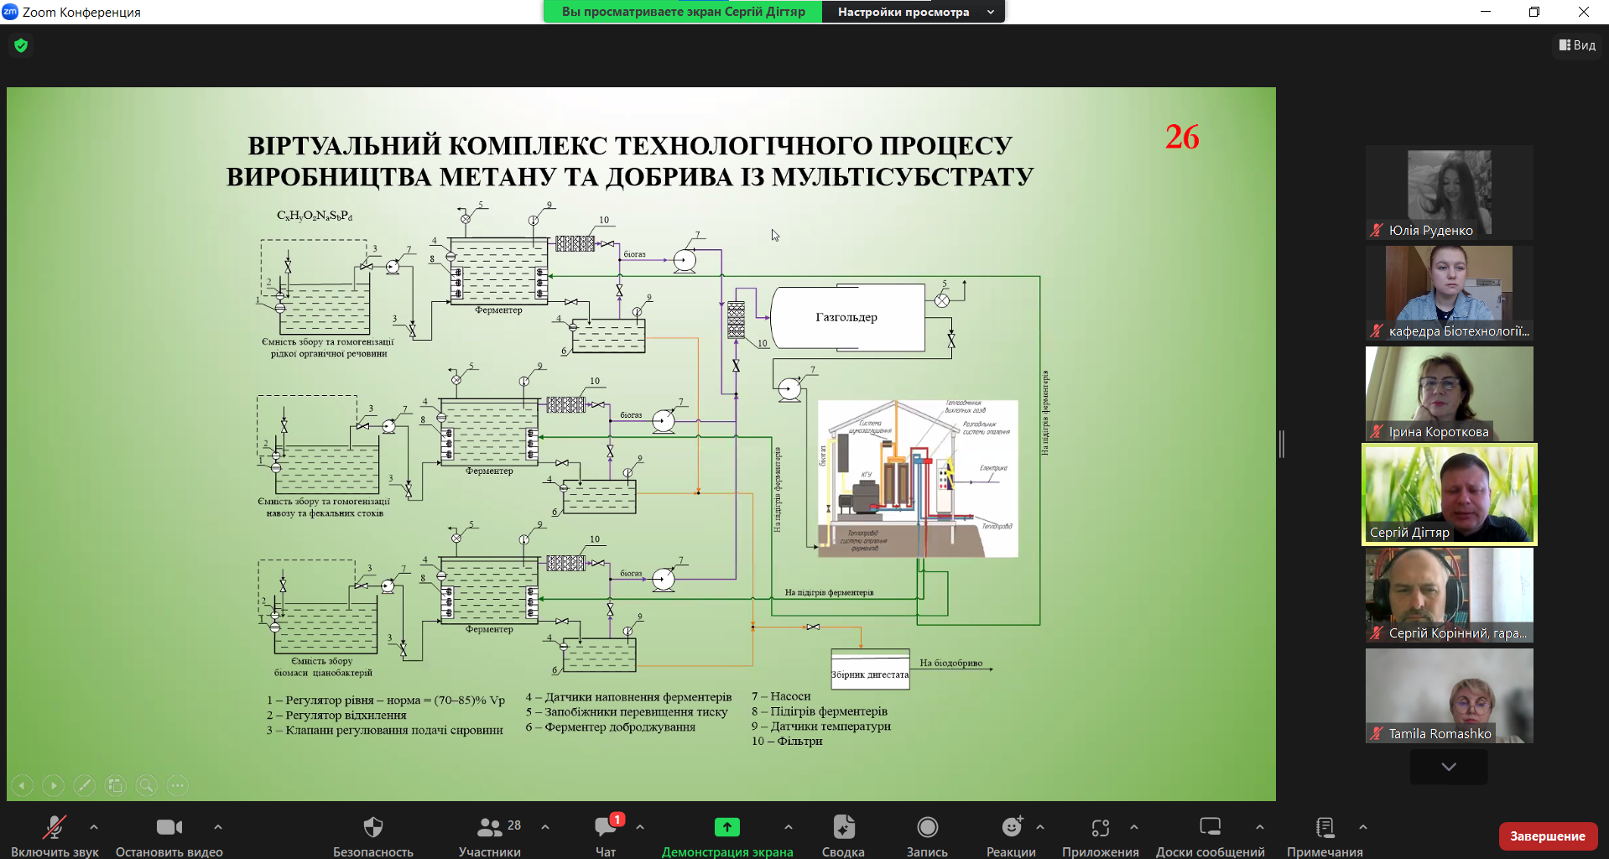Open Приложения apps panel
1609x859 pixels.
point(1101,836)
